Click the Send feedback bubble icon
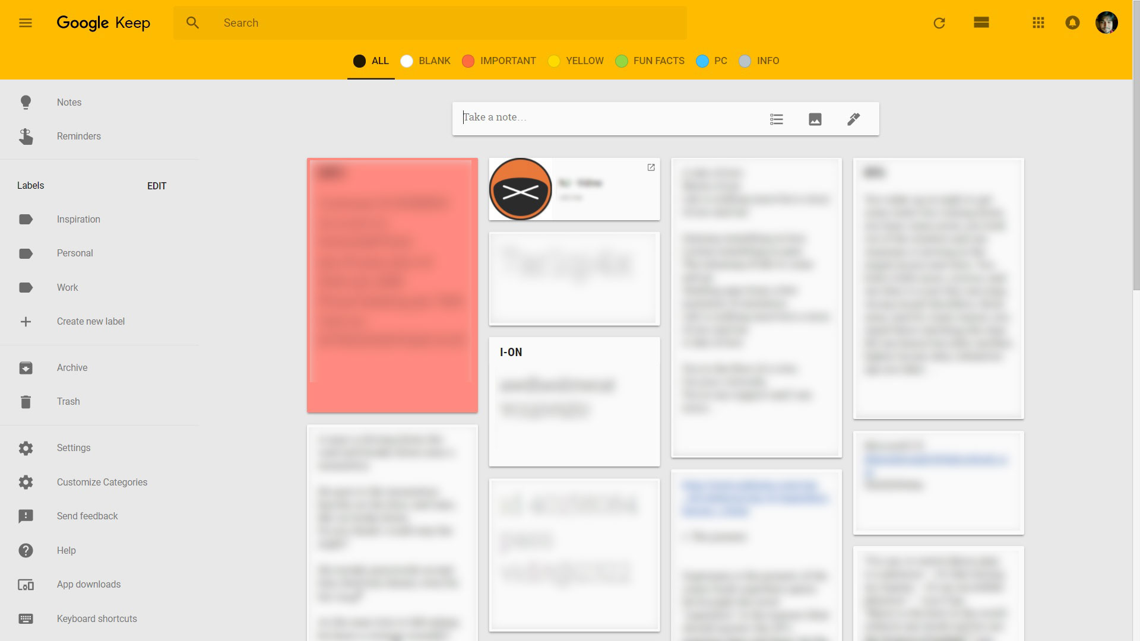This screenshot has width=1140, height=641. pos(26,516)
